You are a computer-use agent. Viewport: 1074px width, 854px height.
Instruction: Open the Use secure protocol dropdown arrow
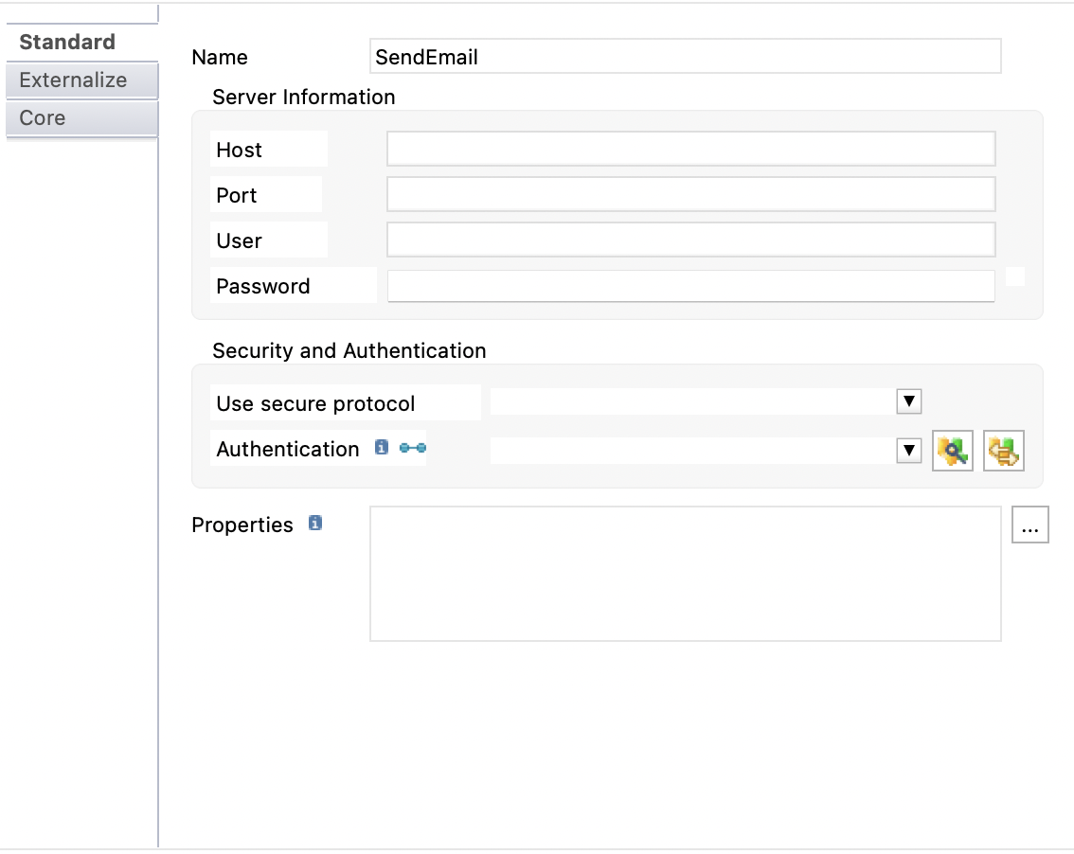(x=908, y=400)
